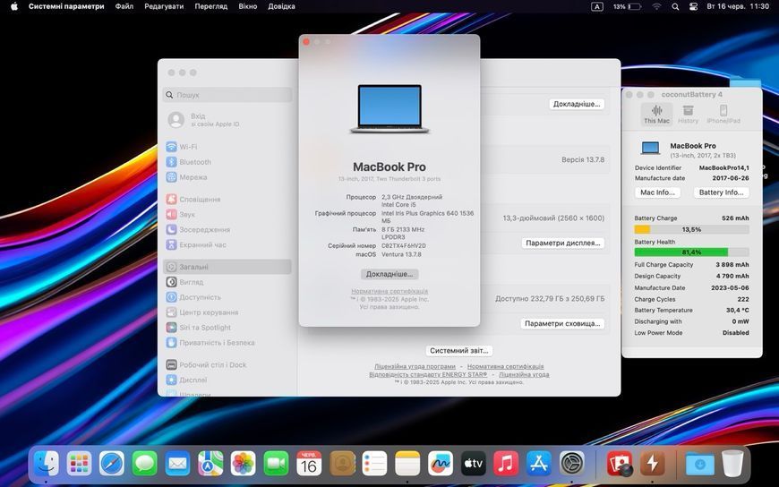The width and height of the screenshot is (779, 487).
Task: Click the Battery Charge 13,5% bar
Action: point(691,229)
